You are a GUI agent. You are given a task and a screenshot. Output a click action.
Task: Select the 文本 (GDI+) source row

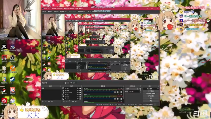pos(72,93)
